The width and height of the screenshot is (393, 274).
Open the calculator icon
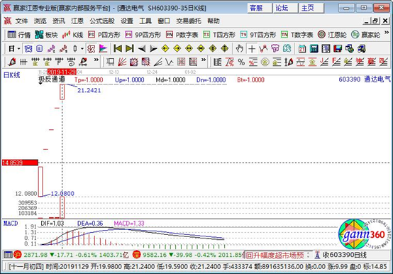point(314,48)
